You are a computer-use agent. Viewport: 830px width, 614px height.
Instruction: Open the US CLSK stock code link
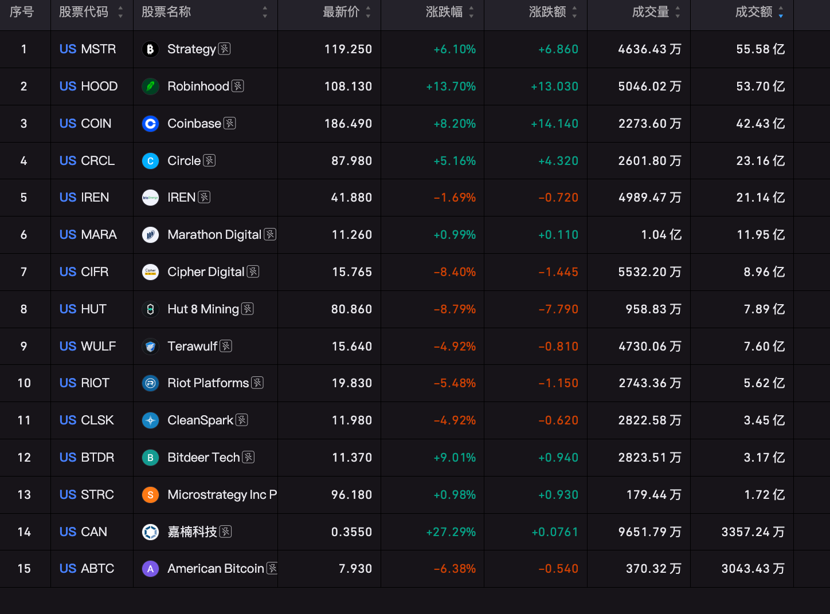[87, 420]
